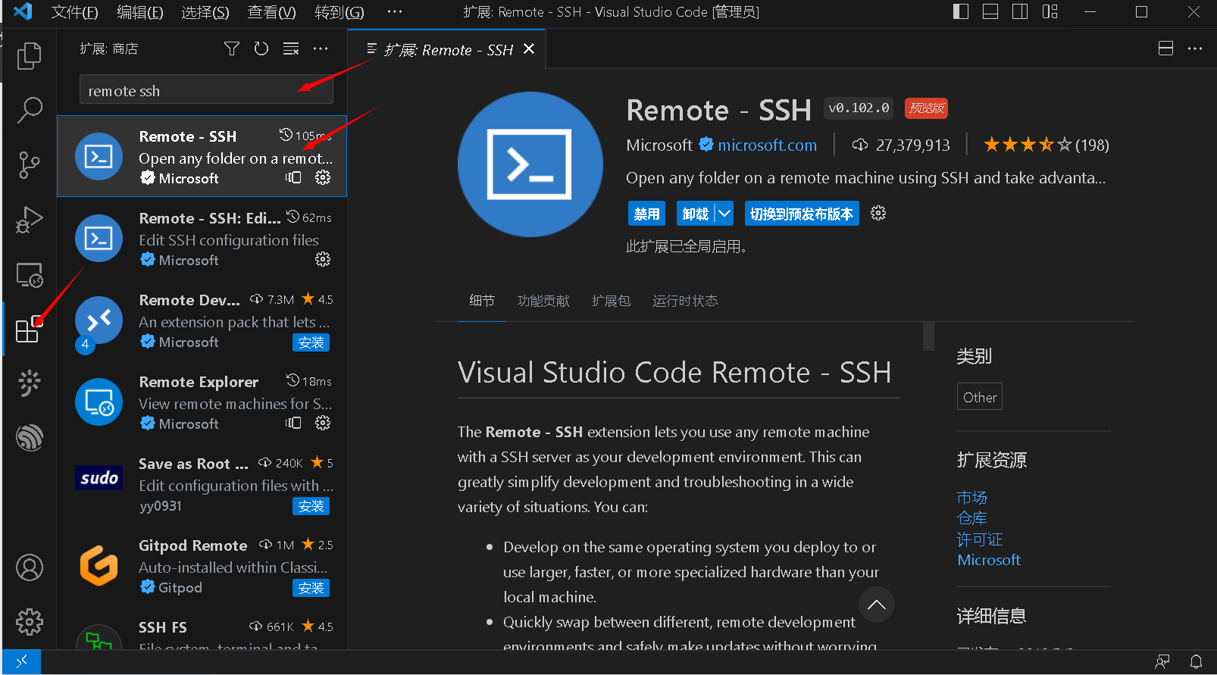Refresh the extensions list

[x=261, y=48]
